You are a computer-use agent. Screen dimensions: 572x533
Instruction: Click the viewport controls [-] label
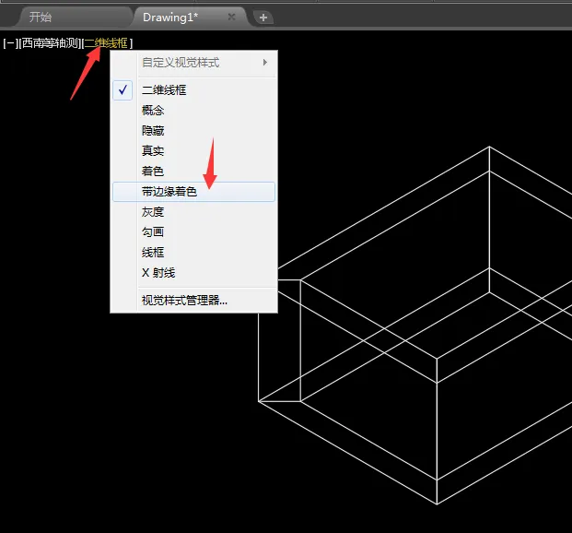pyautogui.click(x=10, y=43)
